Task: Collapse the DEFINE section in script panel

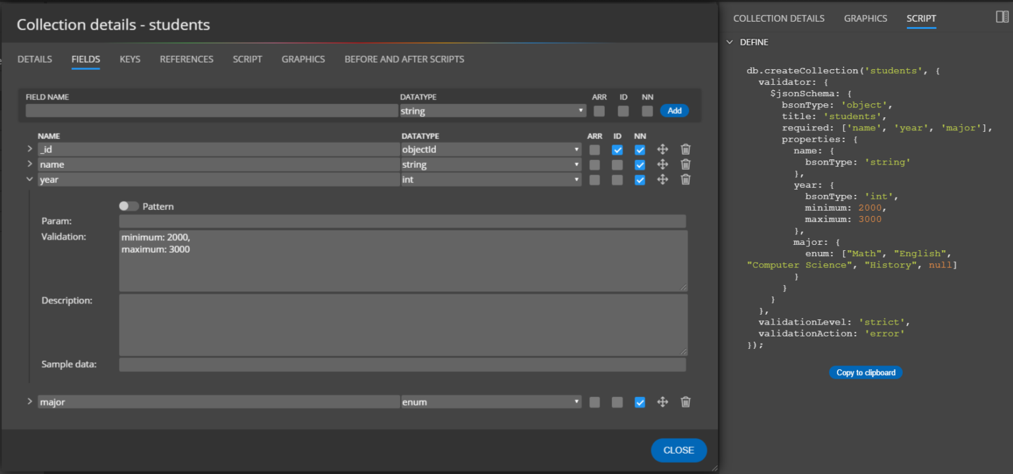Action: coord(729,42)
